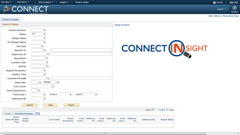240x135 pixels.
Task: Click the Show all columns icon
Action: [37, 114]
